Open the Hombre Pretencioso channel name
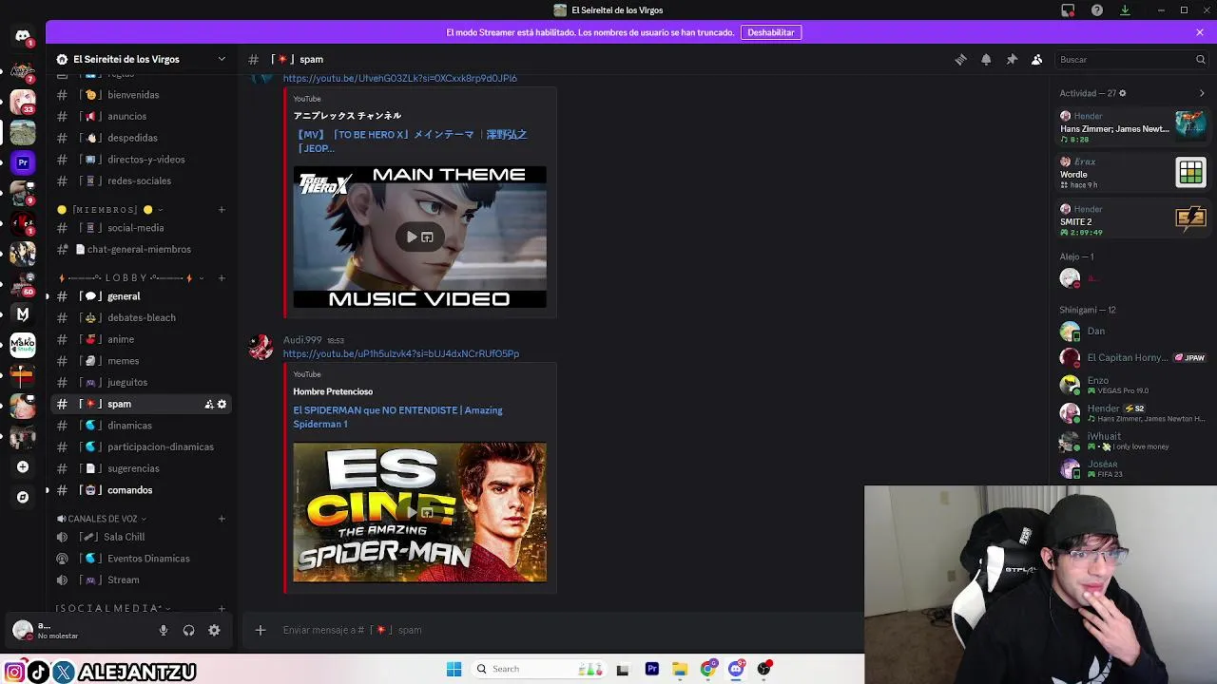The width and height of the screenshot is (1217, 684). click(x=333, y=391)
